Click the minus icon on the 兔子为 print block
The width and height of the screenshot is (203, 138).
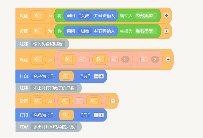[x=96, y=76]
